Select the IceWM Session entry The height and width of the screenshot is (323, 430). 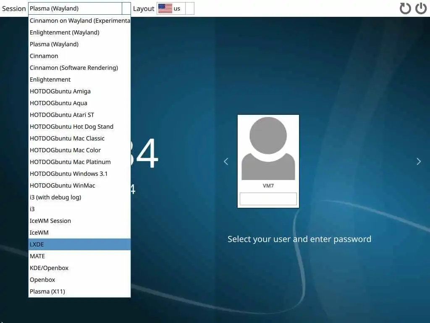79,221
